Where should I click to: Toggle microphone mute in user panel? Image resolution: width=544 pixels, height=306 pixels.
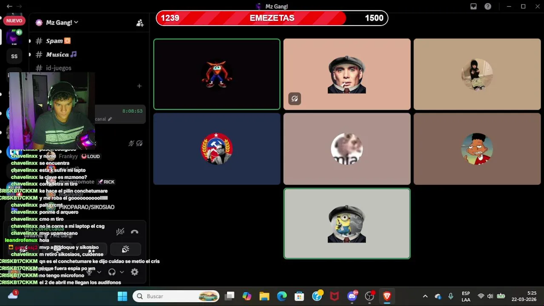tap(89, 272)
